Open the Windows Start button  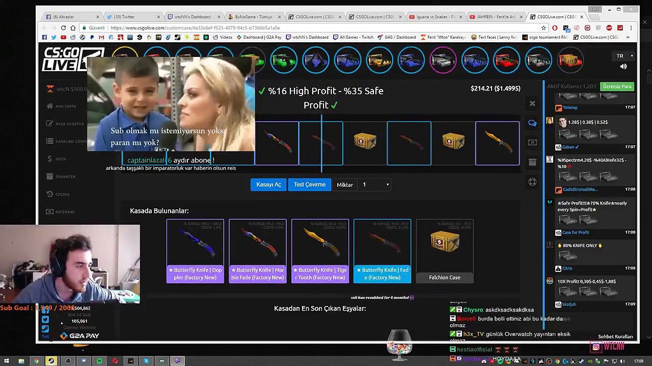[6, 361]
